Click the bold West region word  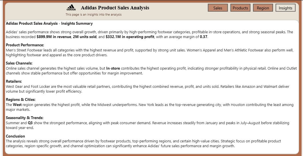17,105
